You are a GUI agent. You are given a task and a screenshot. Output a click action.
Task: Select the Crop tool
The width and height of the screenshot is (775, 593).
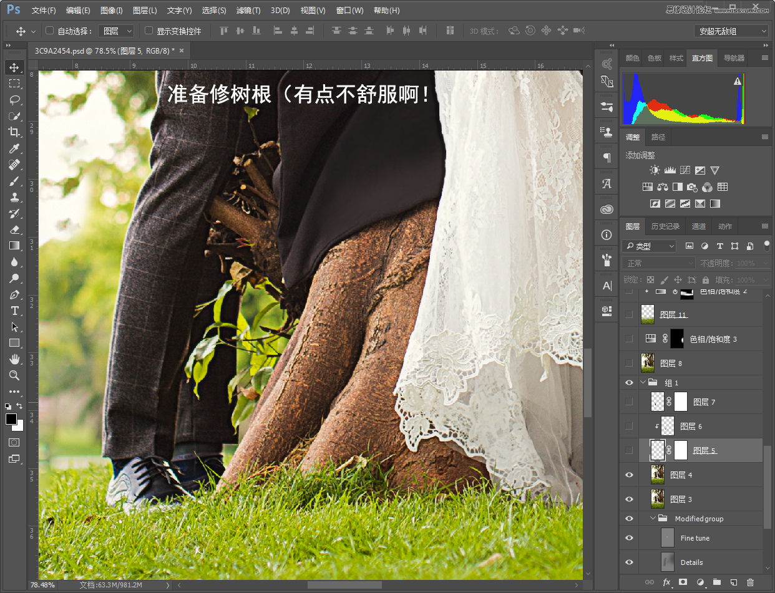tap(14, 132)
